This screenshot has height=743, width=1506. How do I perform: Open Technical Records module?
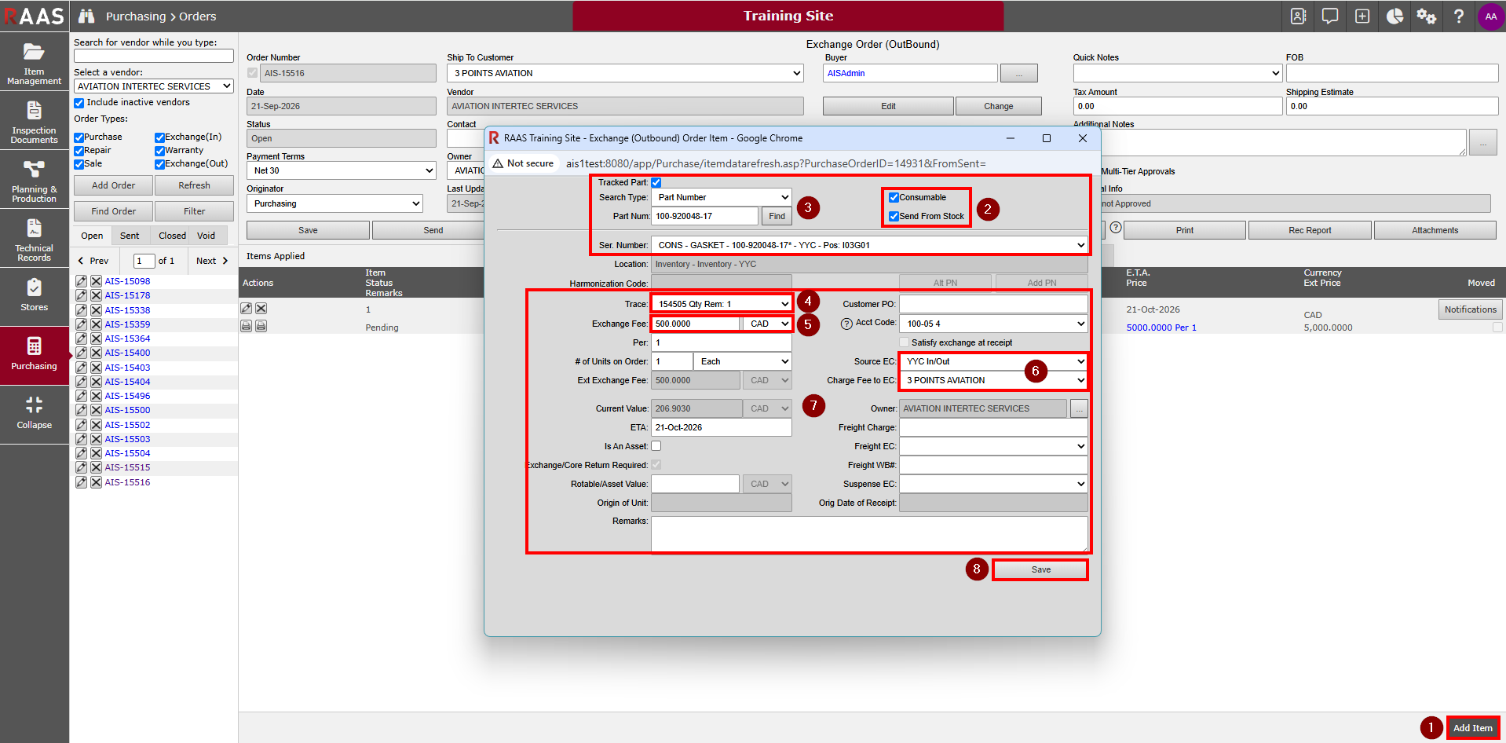[x=35, y=239]
